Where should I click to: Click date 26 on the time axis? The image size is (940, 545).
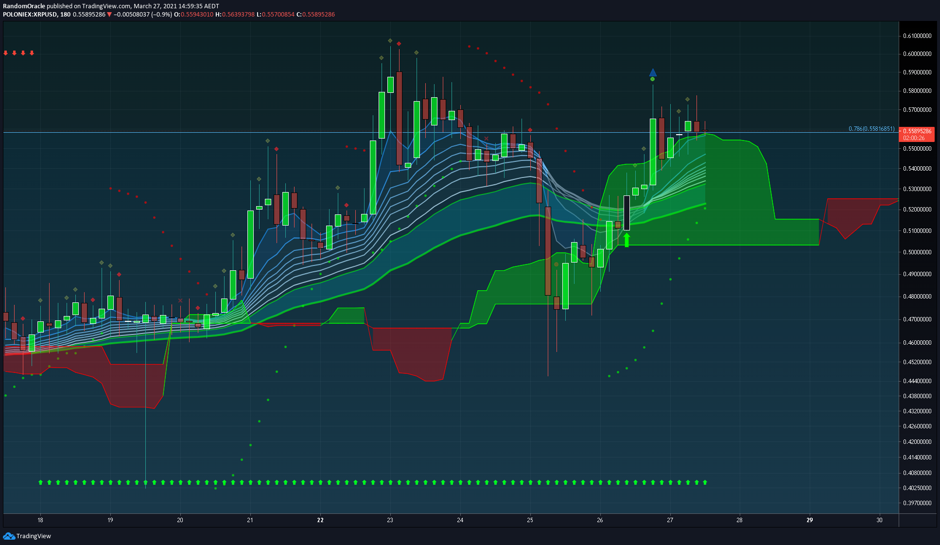600,520
